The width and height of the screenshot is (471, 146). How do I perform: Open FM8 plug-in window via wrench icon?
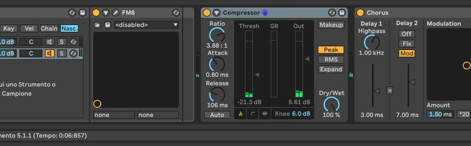tap(115, 12)
